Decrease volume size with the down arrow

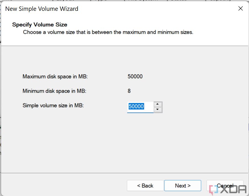[x=158, y=110]
